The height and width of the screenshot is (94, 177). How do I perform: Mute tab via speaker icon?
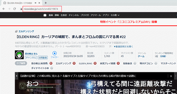tap(36, 3)
